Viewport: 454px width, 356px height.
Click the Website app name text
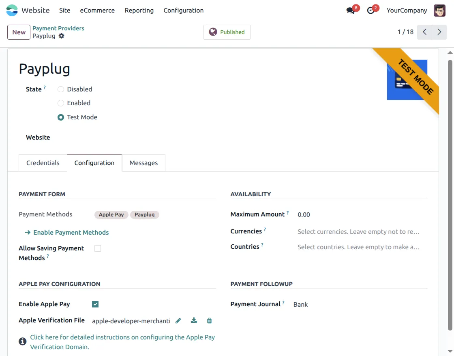click(x=36, y=11)
